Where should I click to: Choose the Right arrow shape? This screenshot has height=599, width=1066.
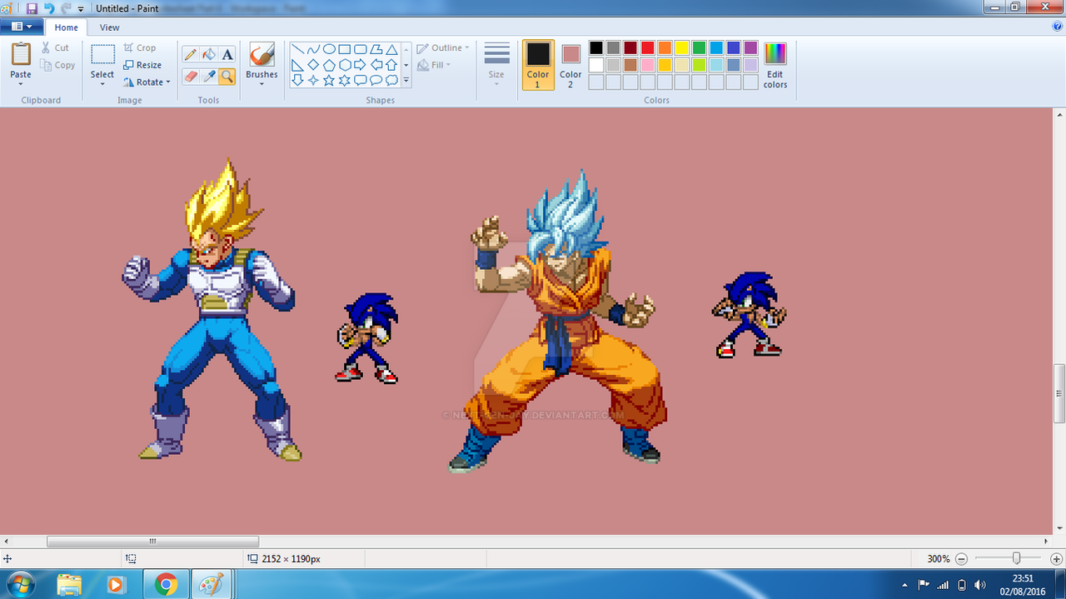coord(361,65)
